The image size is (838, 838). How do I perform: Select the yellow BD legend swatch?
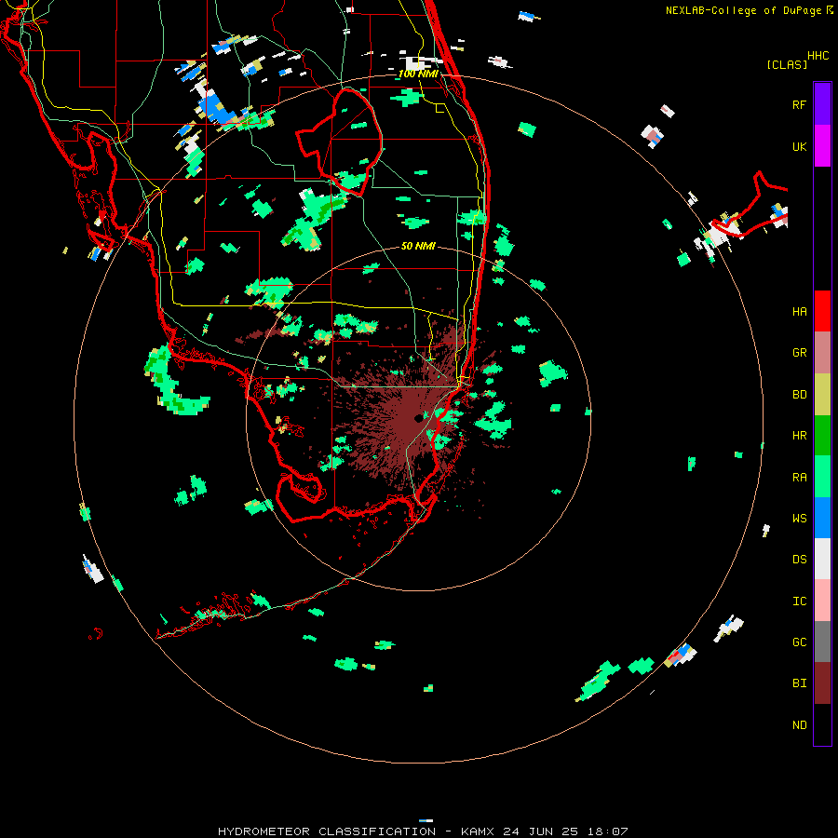click(x=822, y=395)
